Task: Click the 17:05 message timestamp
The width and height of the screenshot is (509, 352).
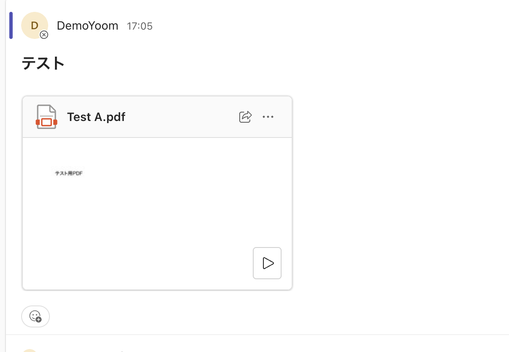Action: click(140, 26)
